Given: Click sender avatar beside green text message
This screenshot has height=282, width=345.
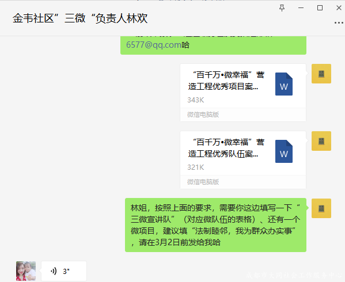Looking at the screenshot, I should [x=321, y=208].
